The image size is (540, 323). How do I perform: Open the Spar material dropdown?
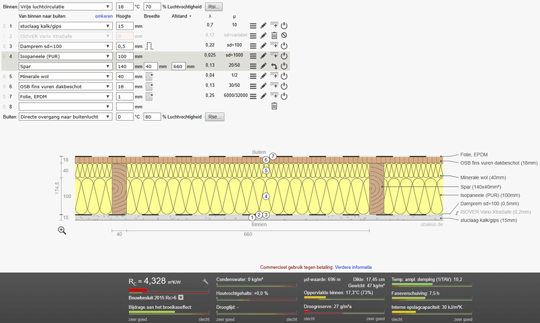pyautogui.click(x=65, y=66)
